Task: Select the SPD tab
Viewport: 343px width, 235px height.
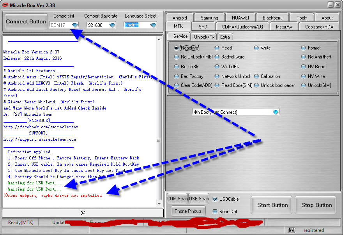Action: pos(203,27)
